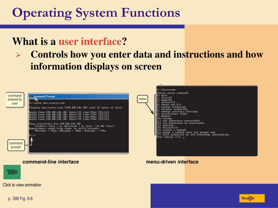The width and height of the screenshot is (278, 208).
Task: Click the "command entered by user" callout
Action: click(15, 100)
